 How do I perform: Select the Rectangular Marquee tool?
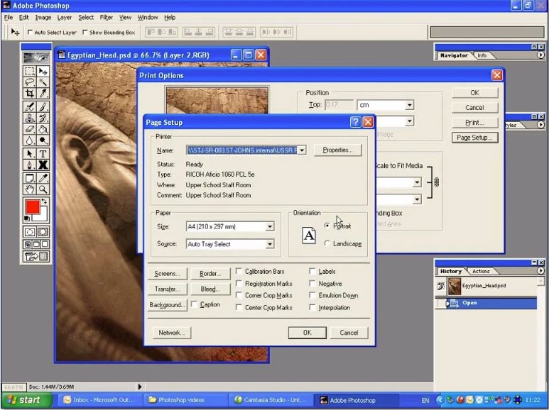(30, 71)
